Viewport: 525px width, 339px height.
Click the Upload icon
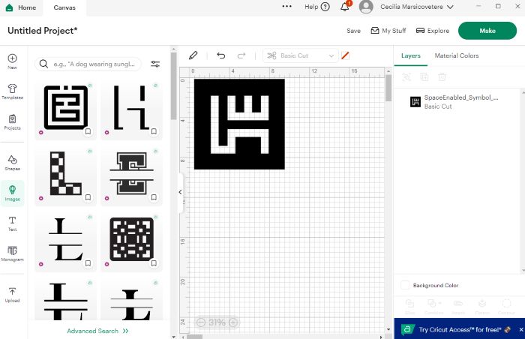pos(13,293)
